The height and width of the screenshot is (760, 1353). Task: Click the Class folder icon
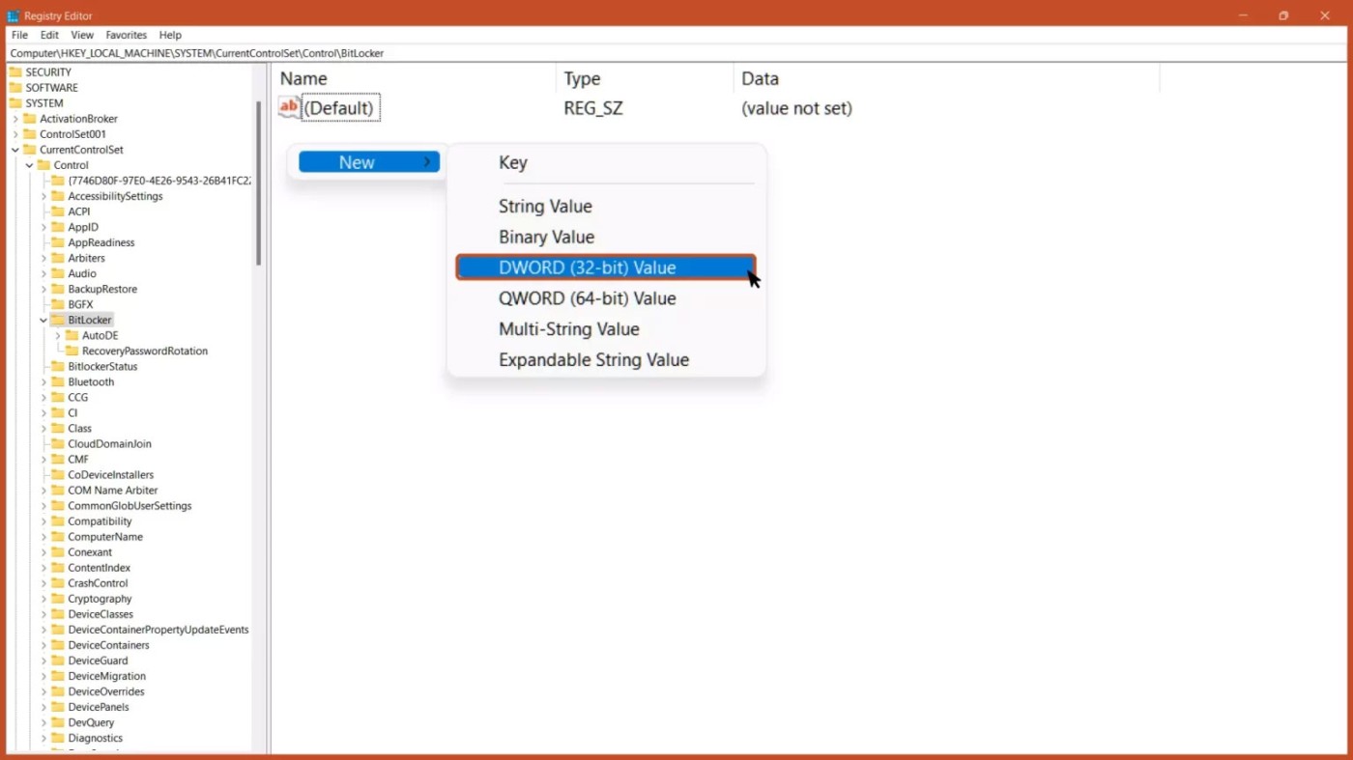point(58,428)
